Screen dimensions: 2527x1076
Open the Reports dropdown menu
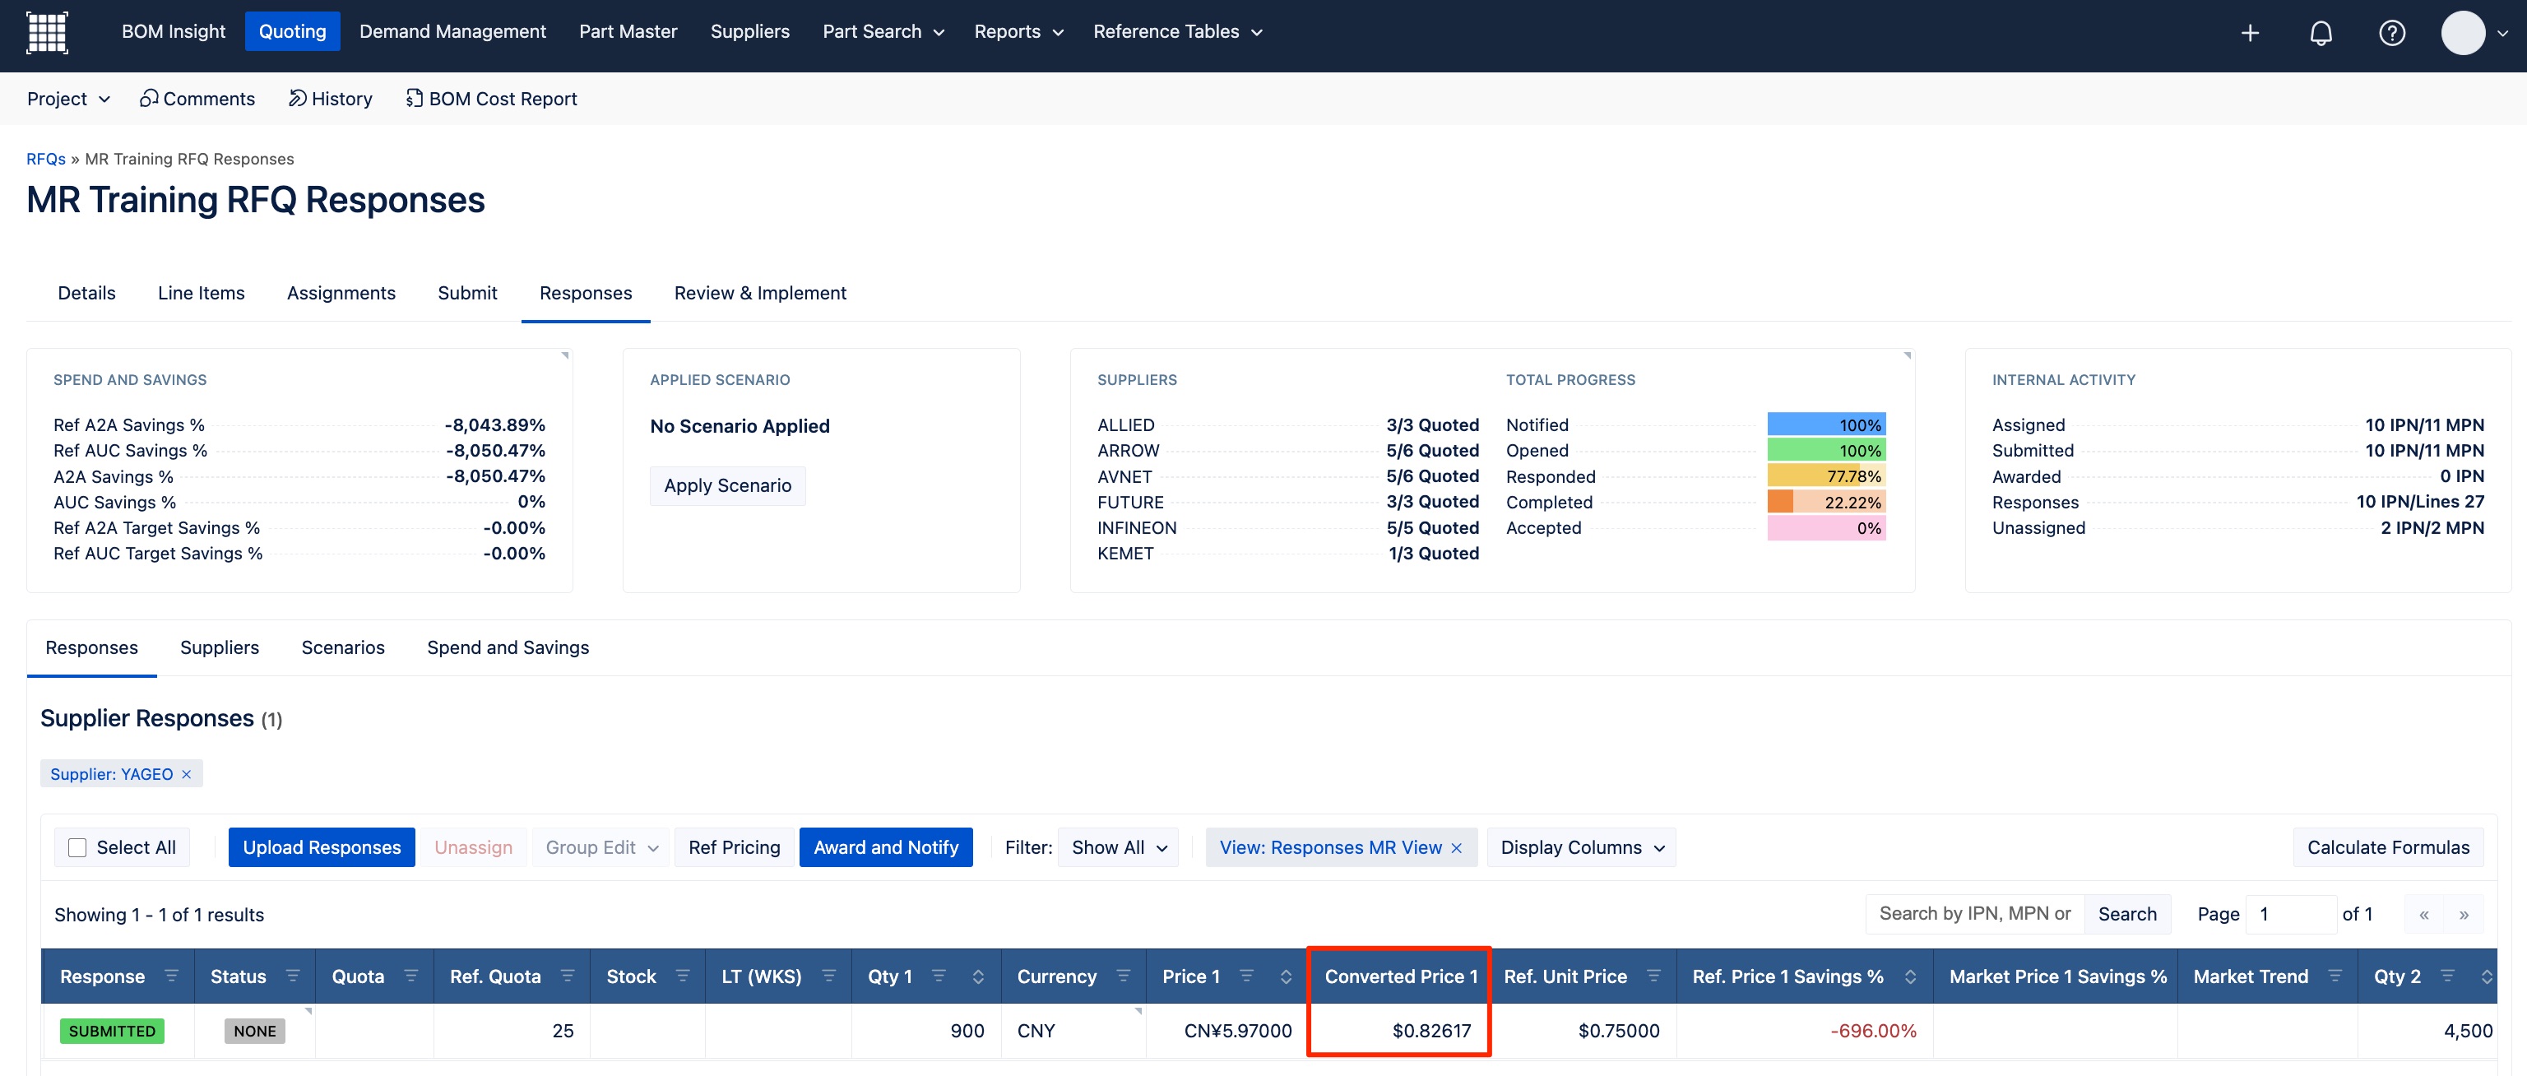pyautogui.click(x=1018, y=31)
